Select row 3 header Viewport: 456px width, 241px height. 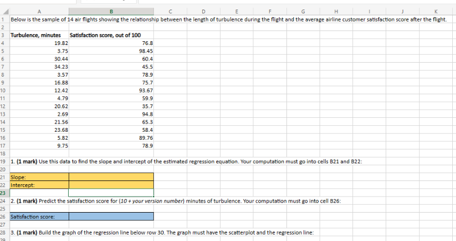5,35
